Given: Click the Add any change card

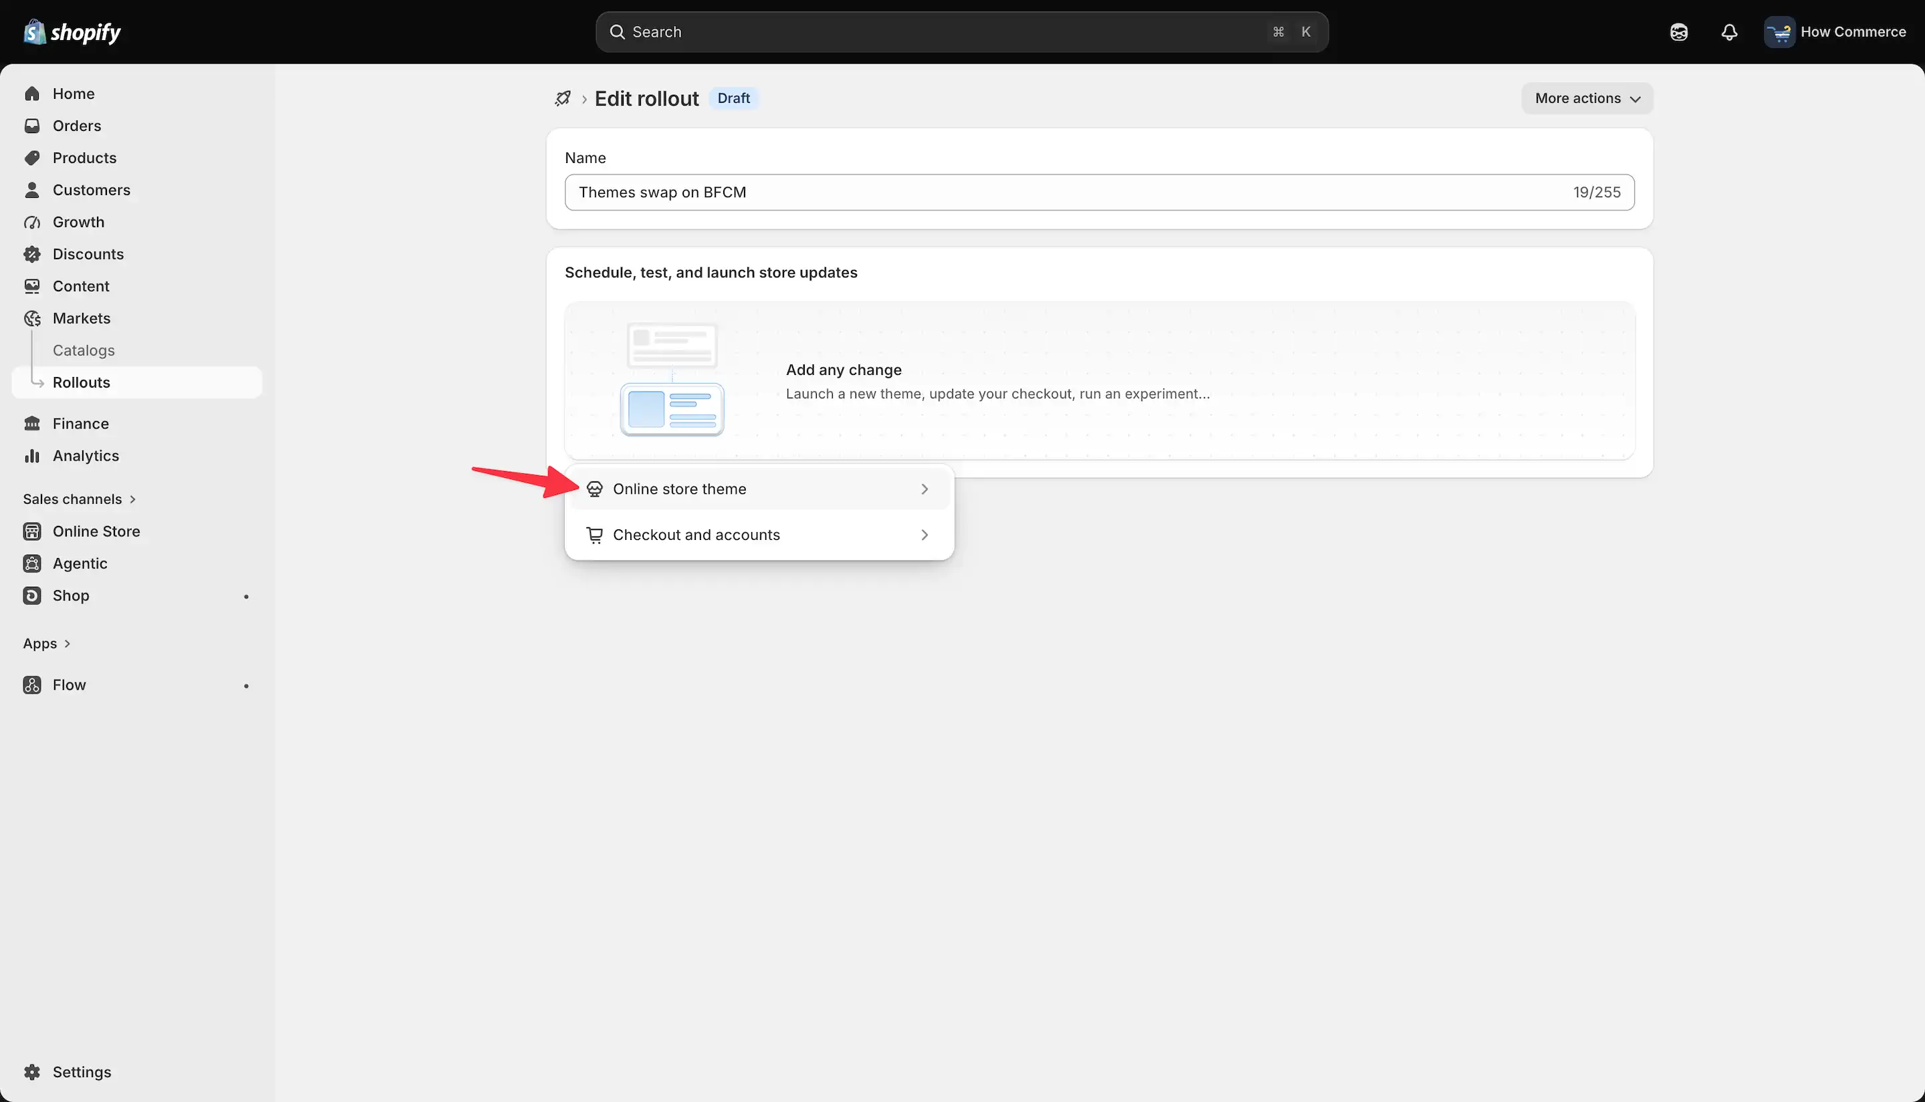Looking at the screenshot, I should click(x=1099, y=381).
